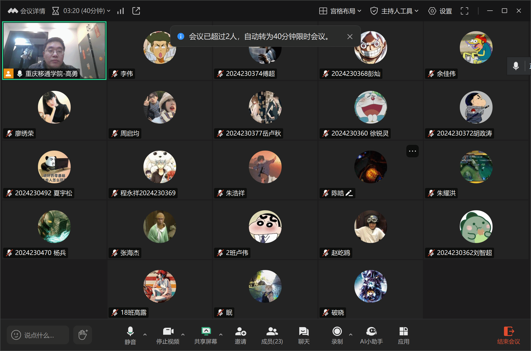This screenshot has width=531, height=351.
Task: Expand the grid layout dropdown
Action: click(x=340, y=11)
